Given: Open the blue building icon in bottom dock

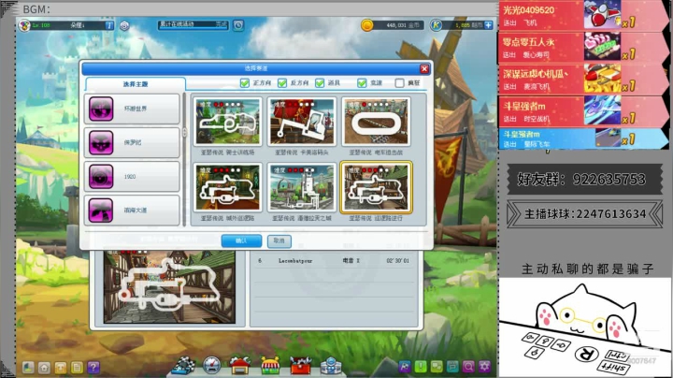Looking at the screenshot, I should point(331,366).
